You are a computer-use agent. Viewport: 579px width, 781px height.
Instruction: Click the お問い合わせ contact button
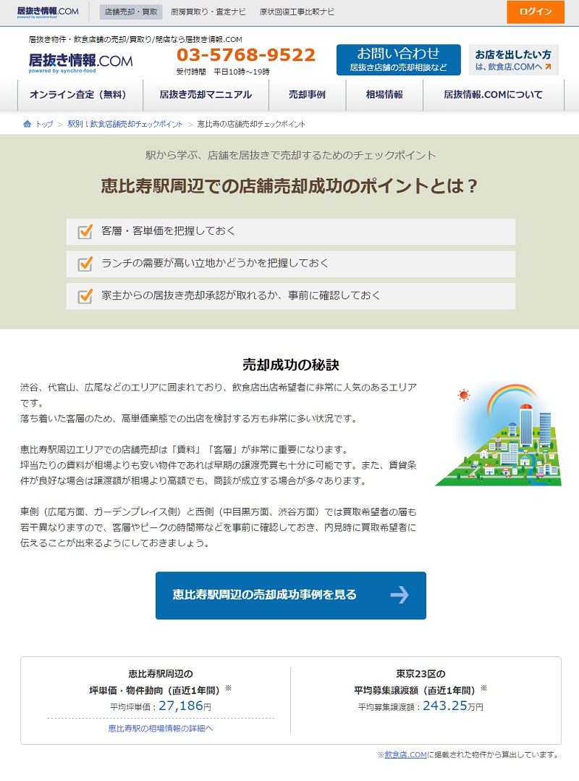tap(398, 59)
